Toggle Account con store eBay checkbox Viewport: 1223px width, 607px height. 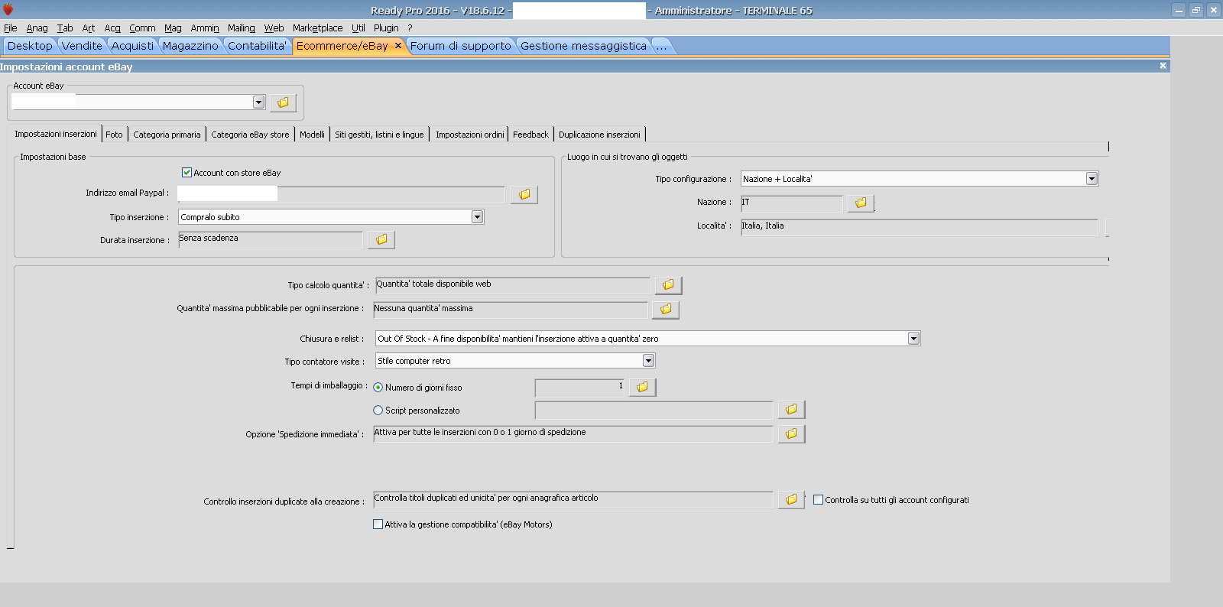[x=187, y=173]
